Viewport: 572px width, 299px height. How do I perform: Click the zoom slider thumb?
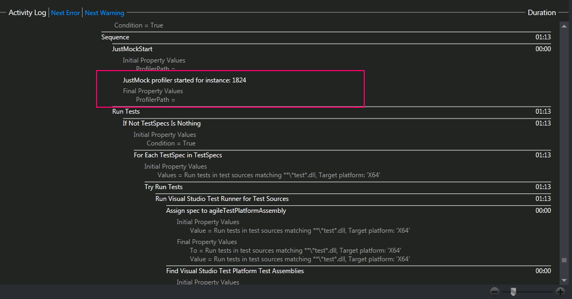(513, 291)
